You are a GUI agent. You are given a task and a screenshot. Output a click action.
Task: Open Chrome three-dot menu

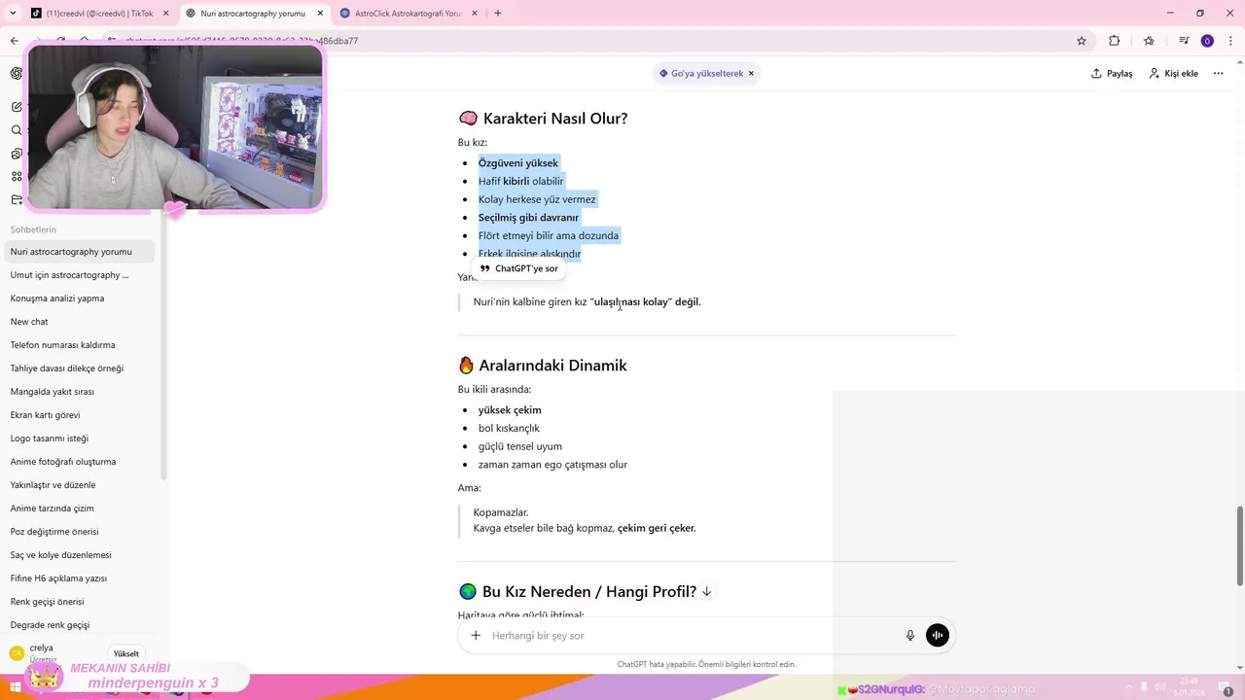pyautogui.click(x=1231, y=41)
